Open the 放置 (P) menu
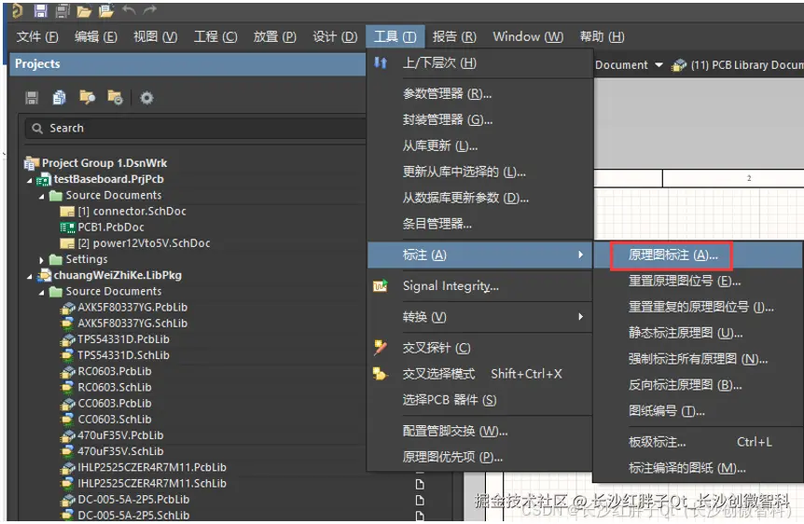Image resolution: width=804 pixels, height=524 pixels. 275,36
